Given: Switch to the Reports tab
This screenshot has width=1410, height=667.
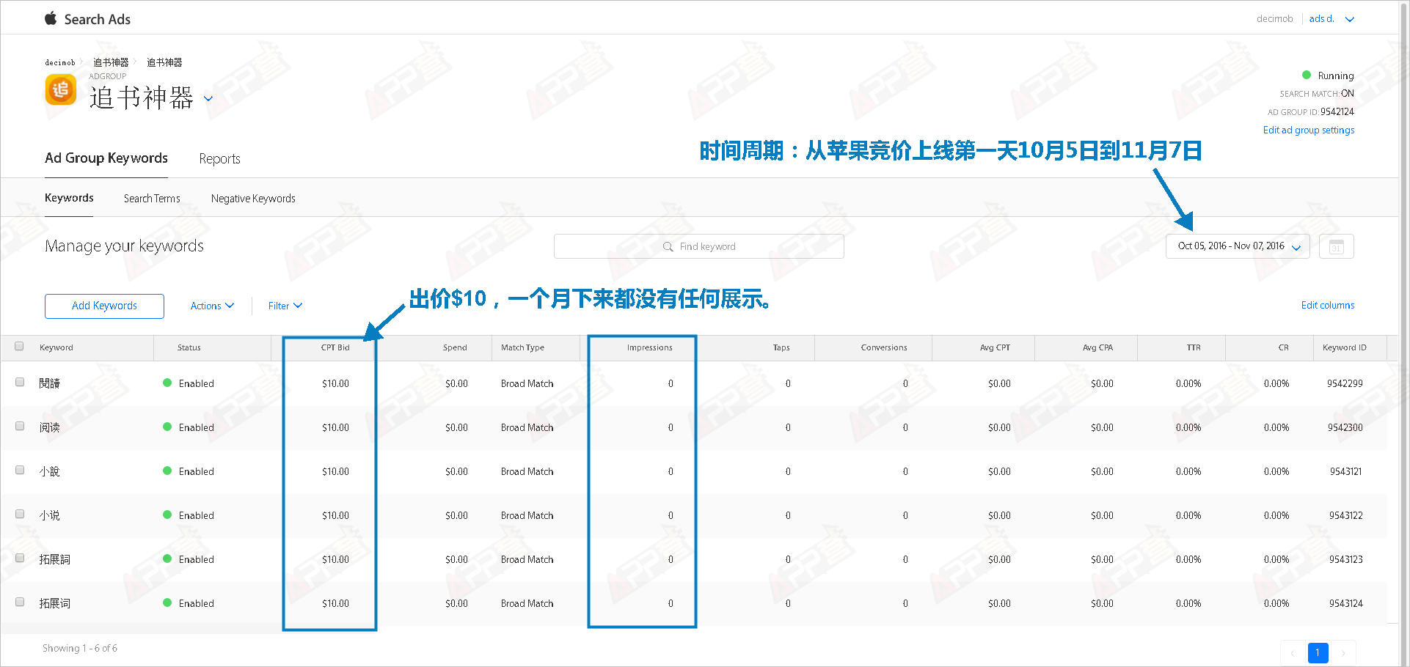Looking at the screenshot, I should 219,158.
